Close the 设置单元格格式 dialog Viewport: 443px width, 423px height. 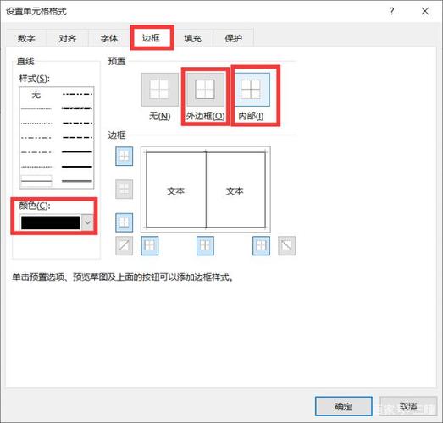click(425, 11)
